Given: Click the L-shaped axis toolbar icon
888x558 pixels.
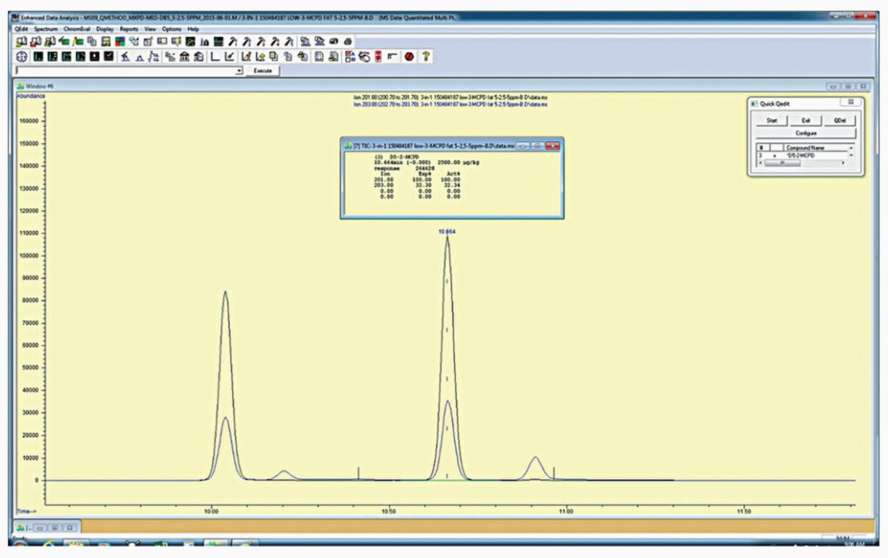Looking at the screenshot, I should point(215,56).
